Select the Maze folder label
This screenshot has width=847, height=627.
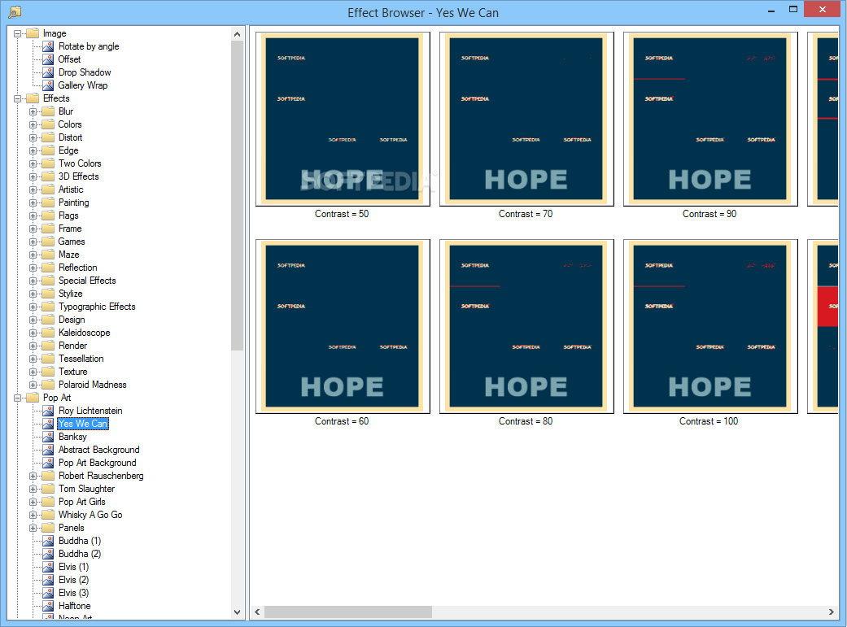pyautogui.click(x=69, y=255)
